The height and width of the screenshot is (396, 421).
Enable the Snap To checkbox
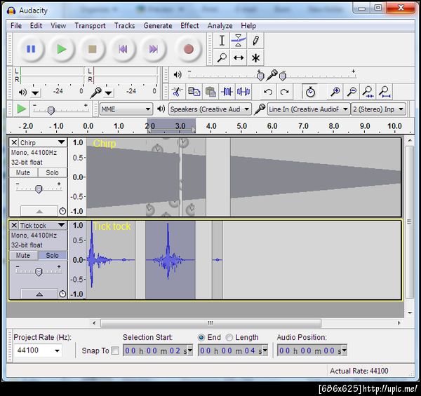(x=115, y=350)
